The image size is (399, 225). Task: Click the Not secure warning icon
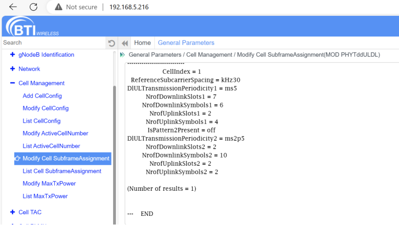[x=58, y=7]
